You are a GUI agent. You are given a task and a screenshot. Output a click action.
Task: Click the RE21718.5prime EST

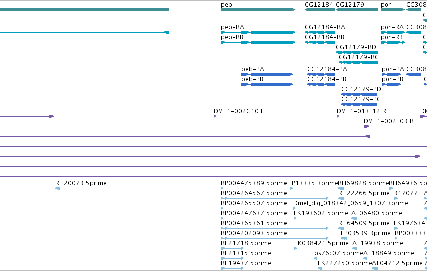pos(232,248)
